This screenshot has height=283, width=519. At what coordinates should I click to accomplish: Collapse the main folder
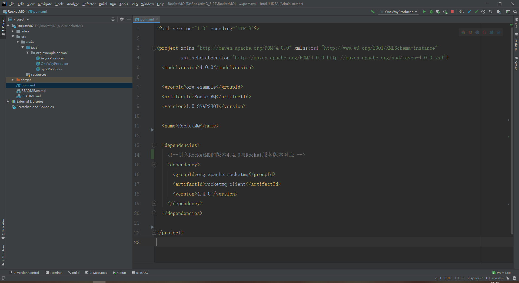click(18, 42)
